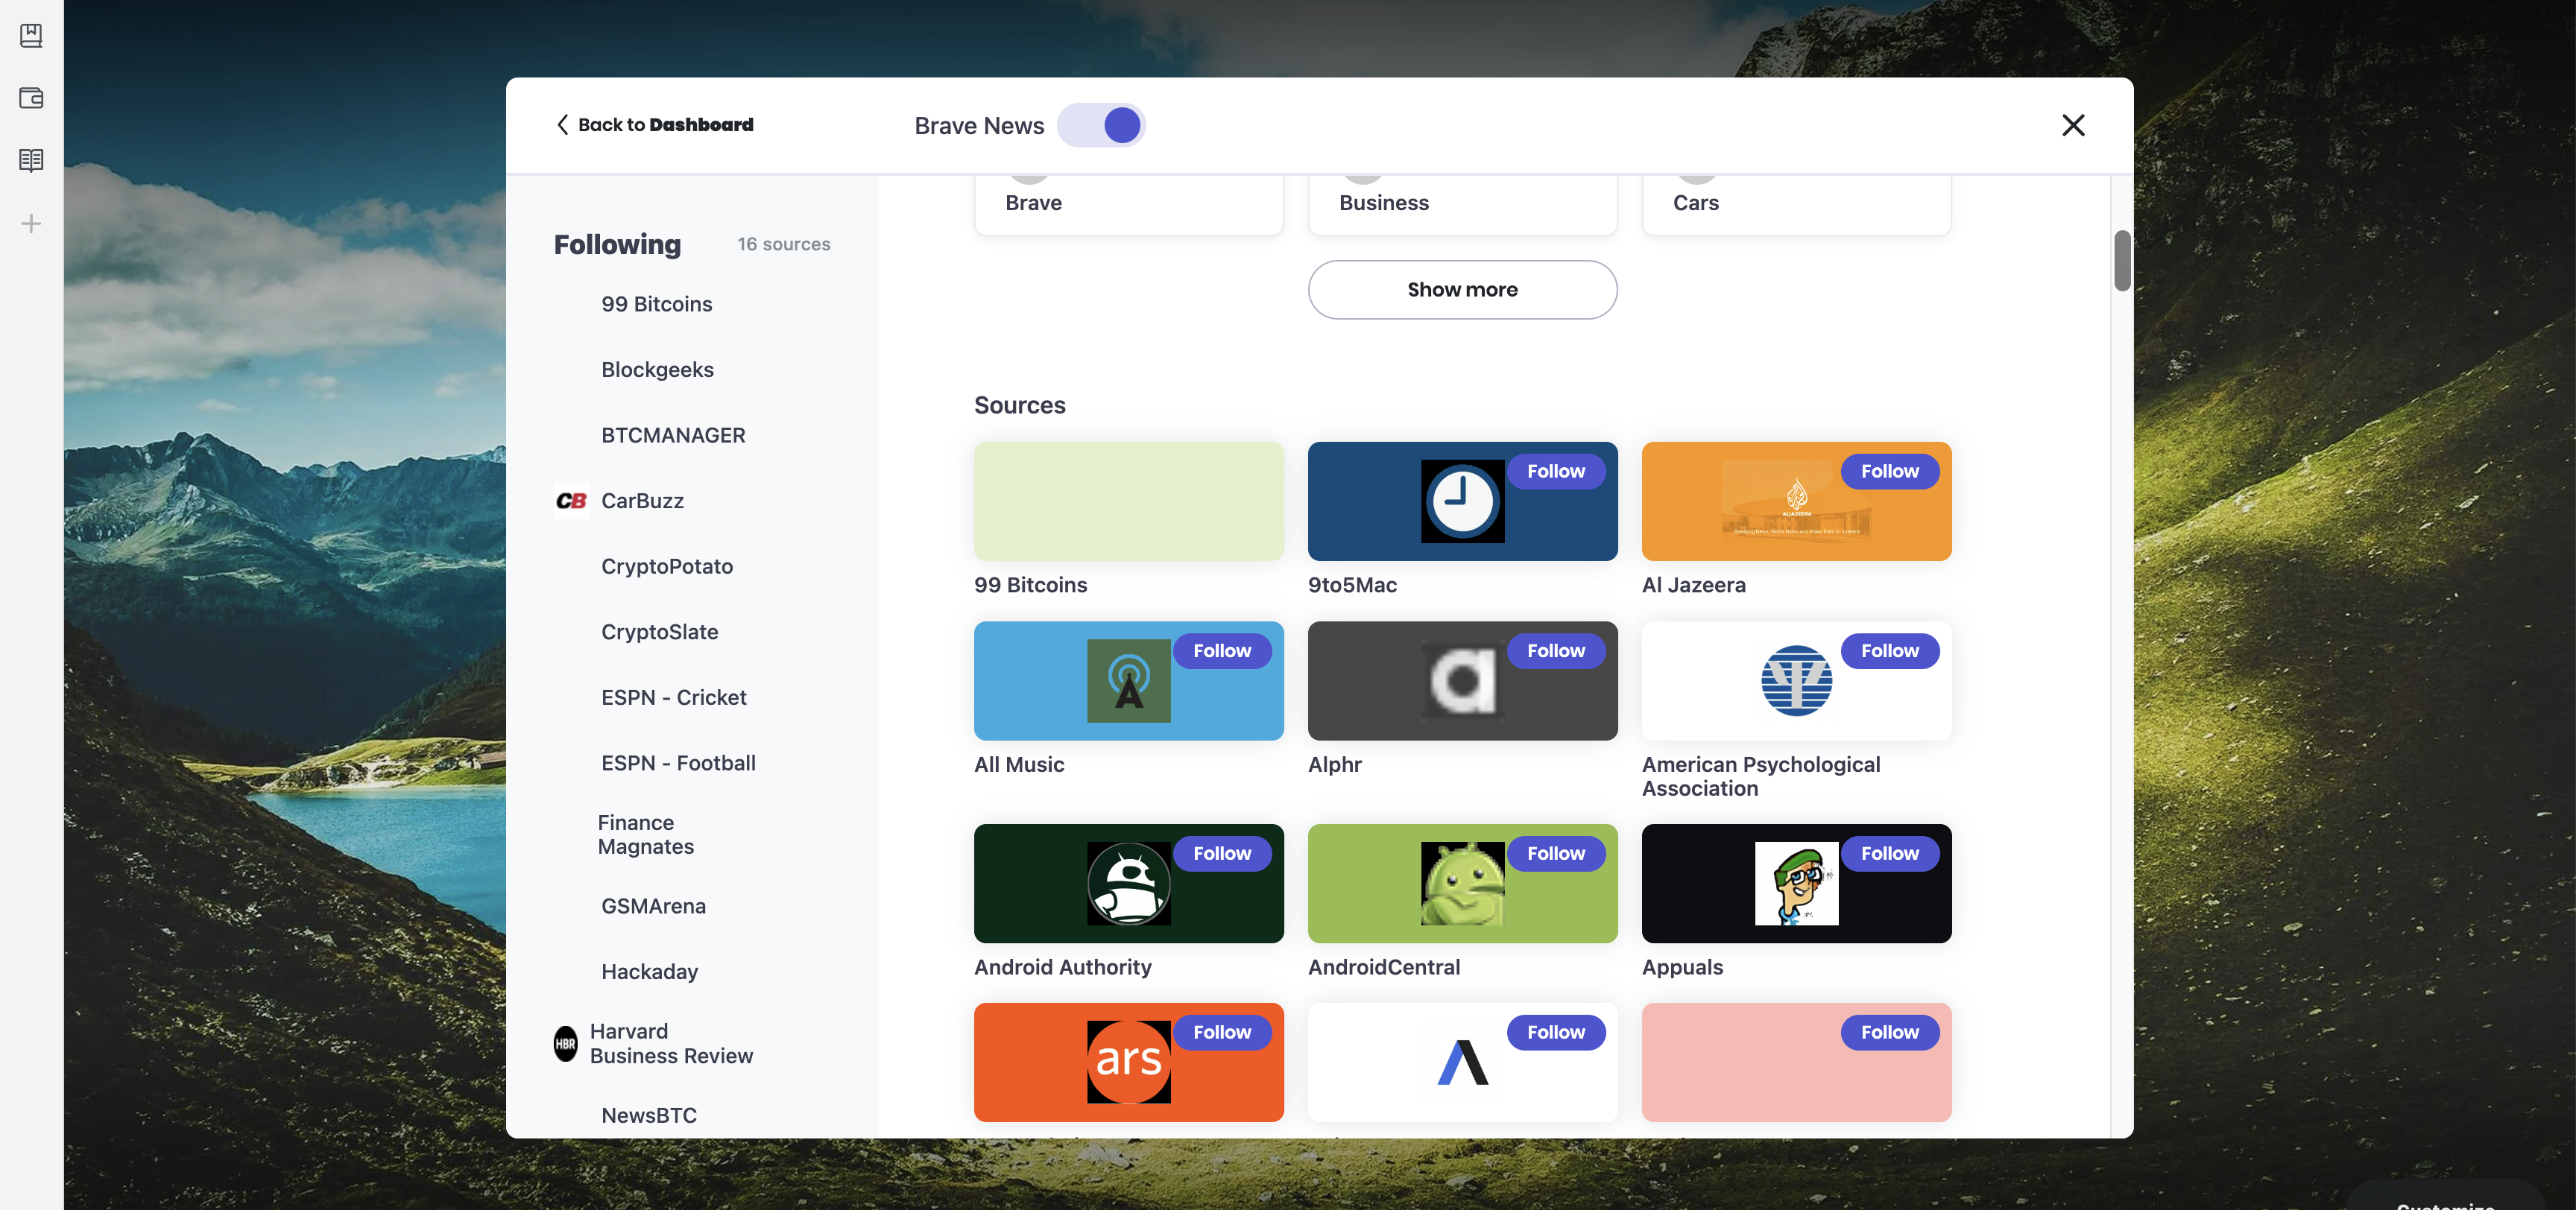Viewport: 2576px width, 1210px height.
Task: Open the Brave Wallet sidebar icon
Action: (31, 98)
